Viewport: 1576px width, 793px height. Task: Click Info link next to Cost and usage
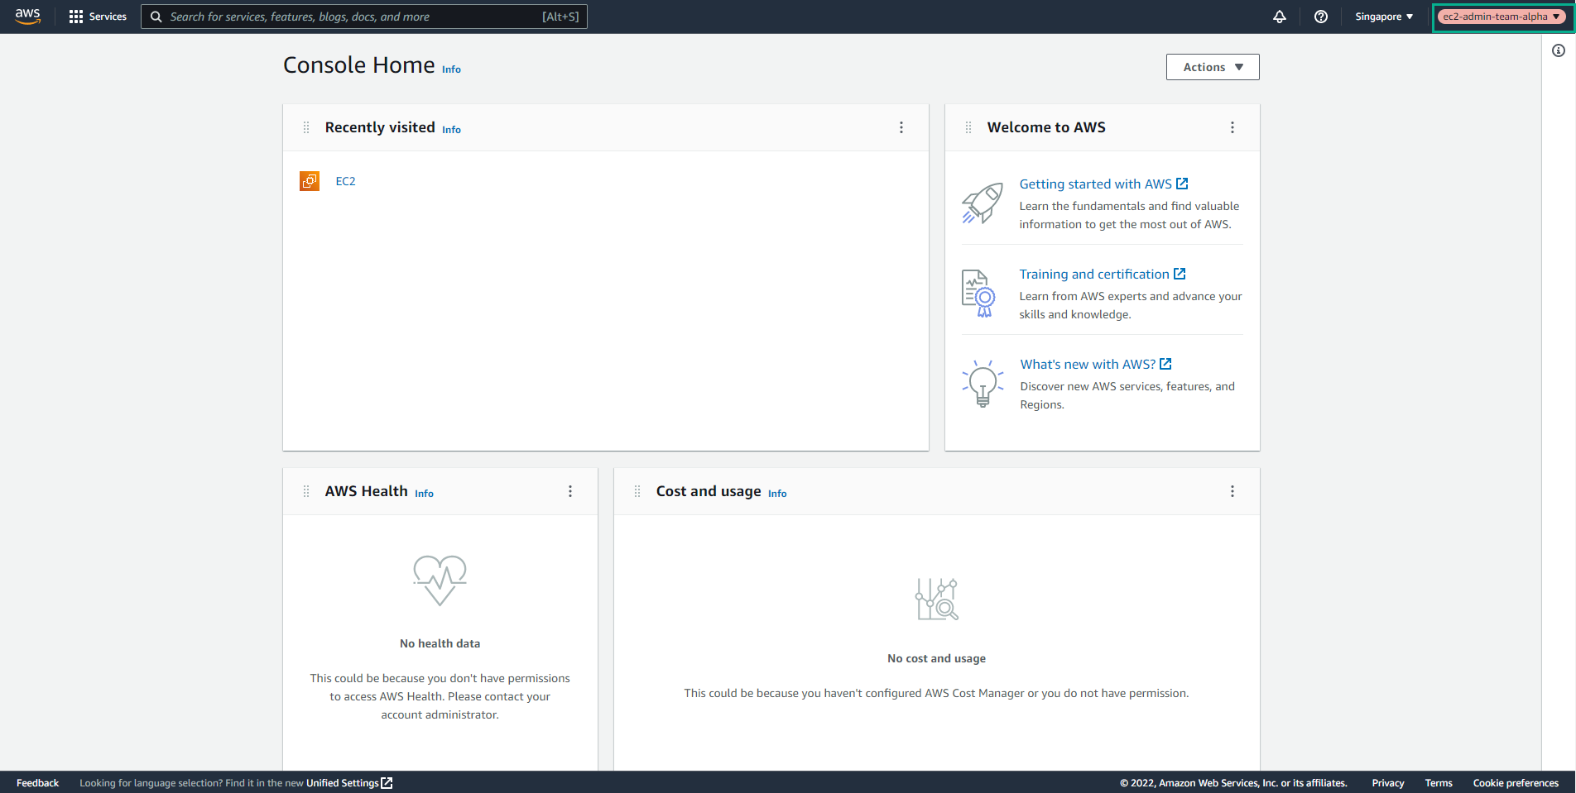click(x=777, y=494)
